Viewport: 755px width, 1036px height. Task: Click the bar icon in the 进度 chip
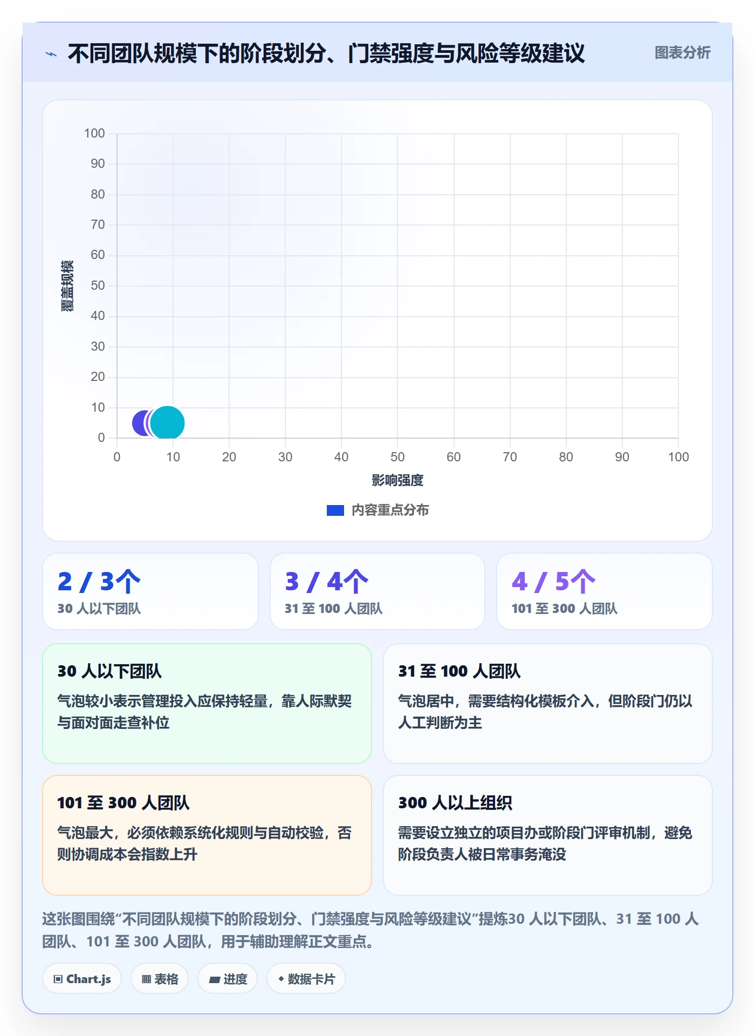(x=215, y=980)
